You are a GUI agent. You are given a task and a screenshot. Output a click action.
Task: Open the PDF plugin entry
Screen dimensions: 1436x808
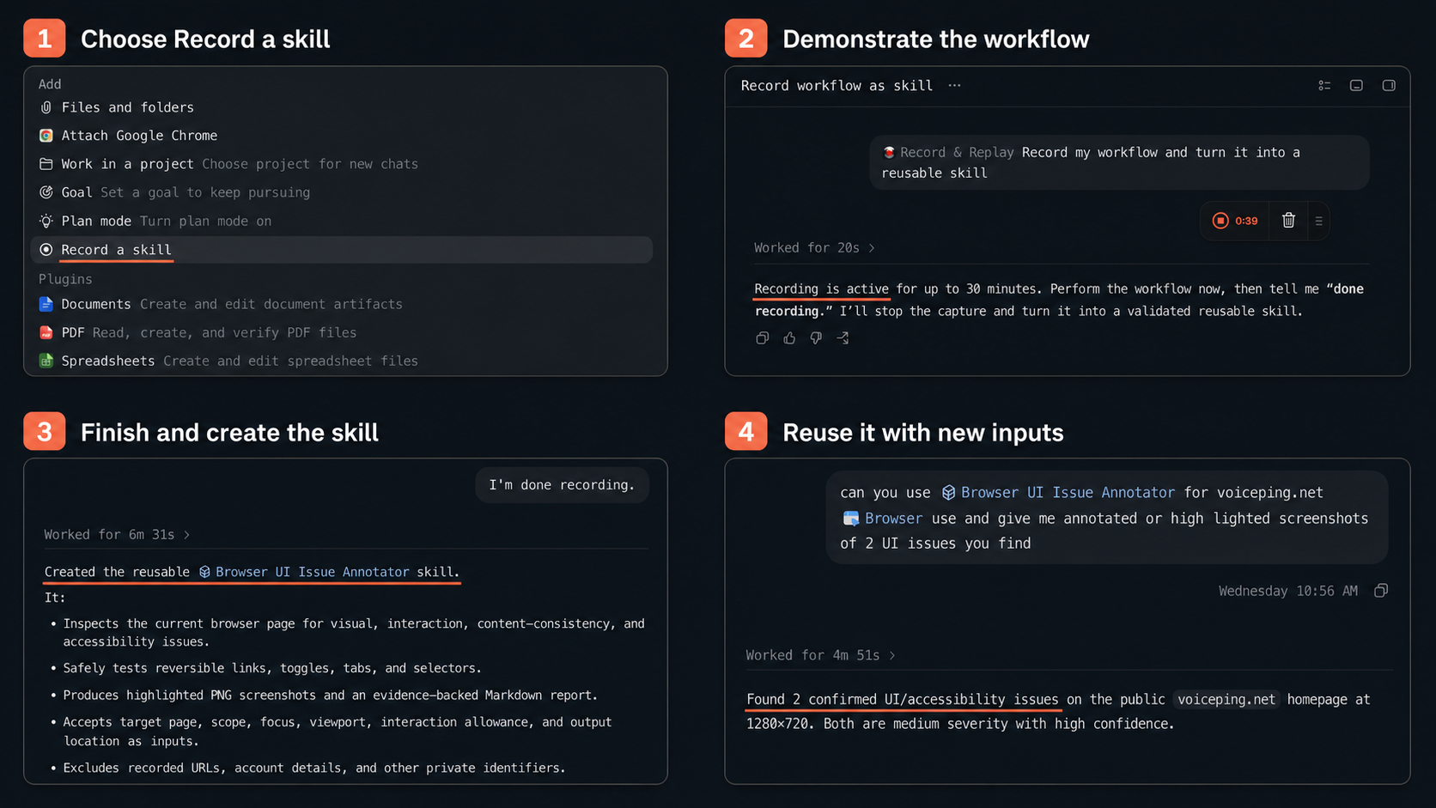pyautogui.click(x=342, y=332)
